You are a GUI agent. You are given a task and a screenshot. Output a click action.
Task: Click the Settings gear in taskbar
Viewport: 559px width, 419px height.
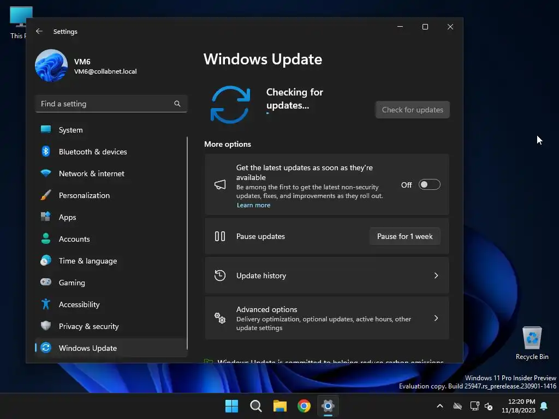click(x=328, y=406)
